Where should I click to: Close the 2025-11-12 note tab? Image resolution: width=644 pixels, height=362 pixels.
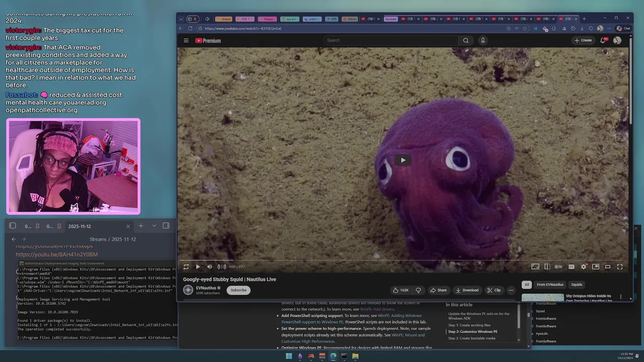128,226
